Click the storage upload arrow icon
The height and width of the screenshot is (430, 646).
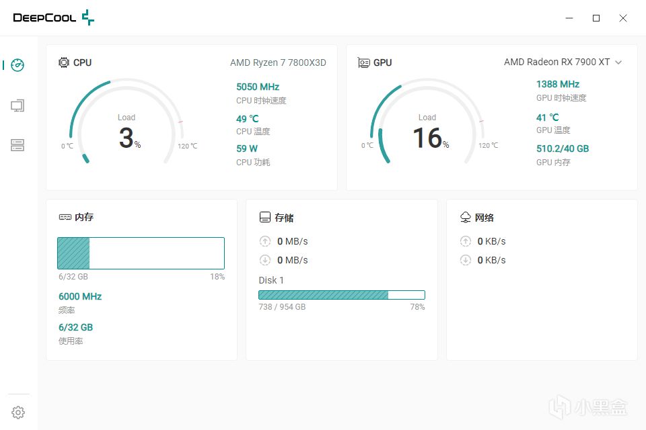(265, 241)
